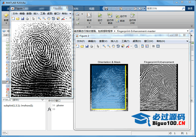Expand current folder path dropdown arrow
This screenshot has width=196, height=137.
(188, 31)
